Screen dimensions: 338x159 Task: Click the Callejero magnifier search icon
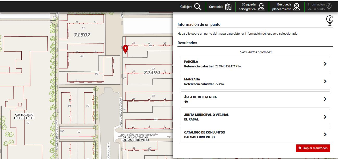tap(198, 7)
